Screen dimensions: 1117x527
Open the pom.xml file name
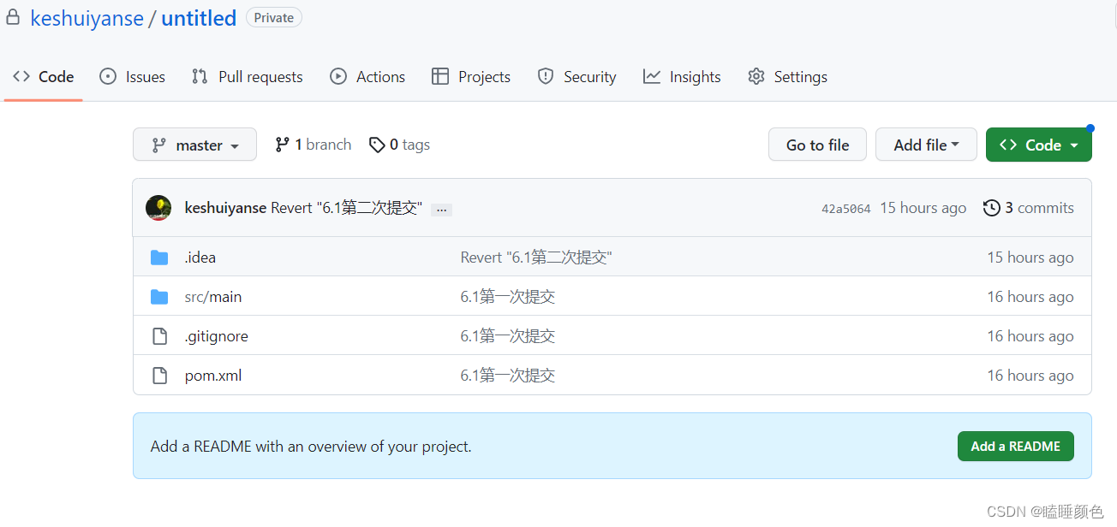(x=213, y=376)
